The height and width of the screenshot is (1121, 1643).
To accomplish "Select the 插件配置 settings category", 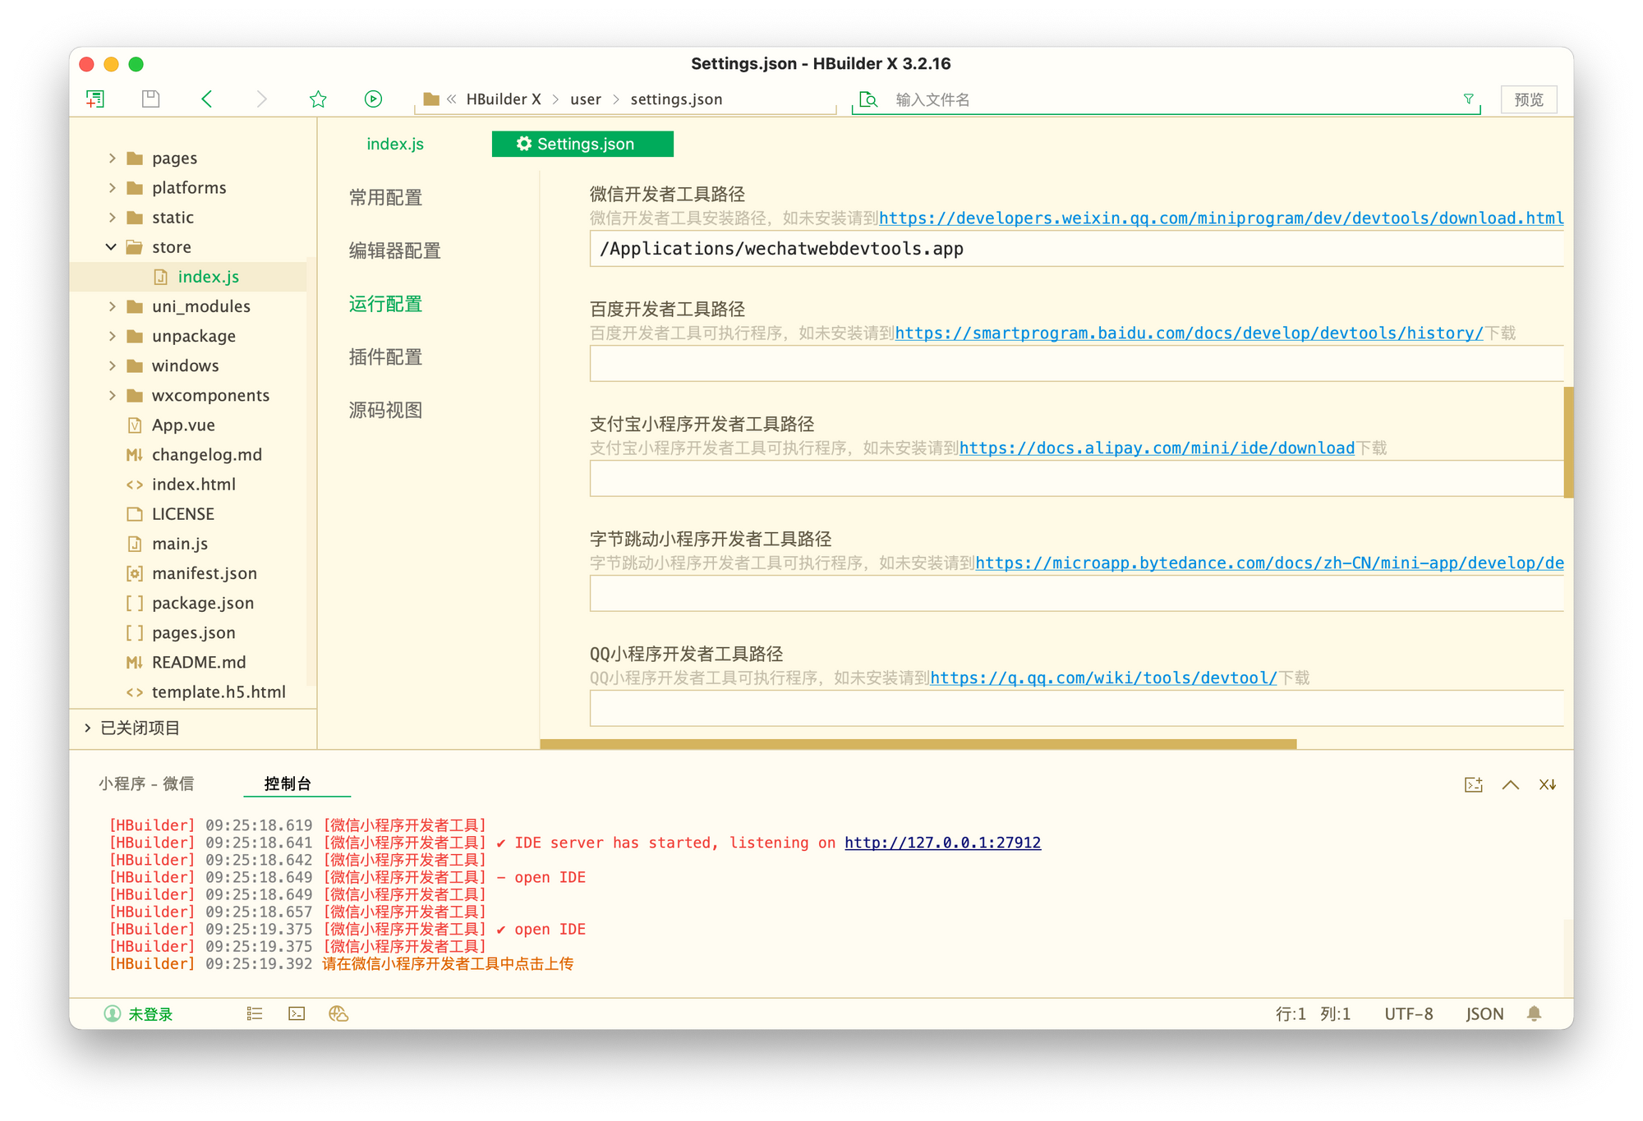I will (385, 357).
